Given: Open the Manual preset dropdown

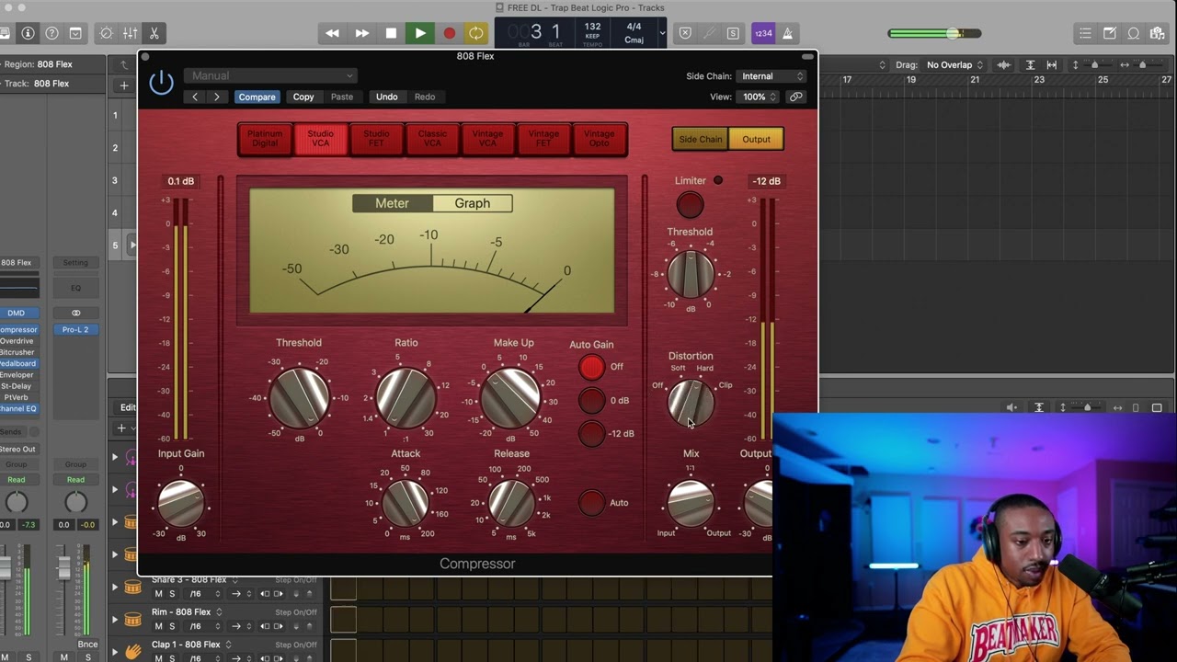Looking at the screenshot, I should click(270, 75).
